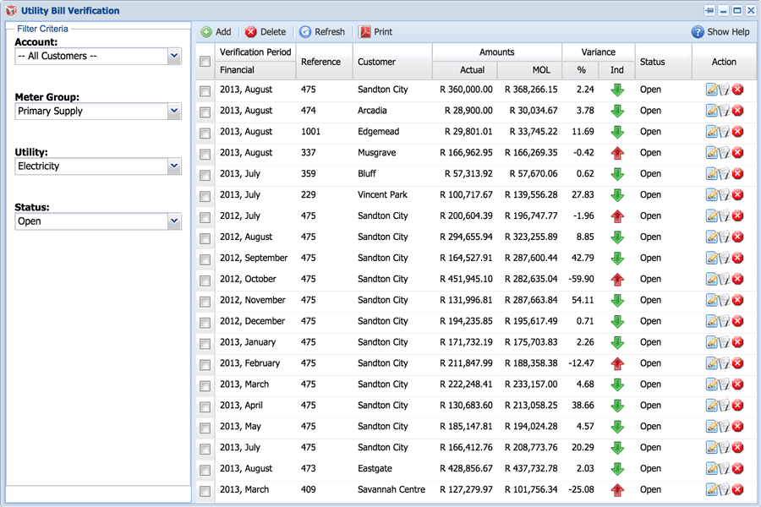
Task: Delete the Savannah Centre row with red X
Action: click(x=737, y=489)
